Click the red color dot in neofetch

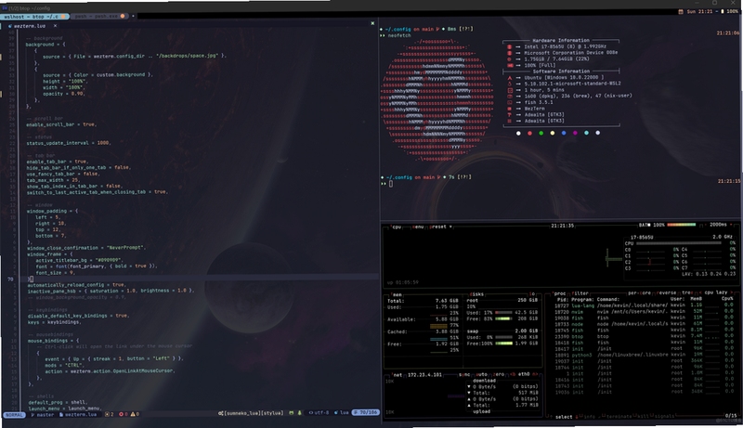529,133
